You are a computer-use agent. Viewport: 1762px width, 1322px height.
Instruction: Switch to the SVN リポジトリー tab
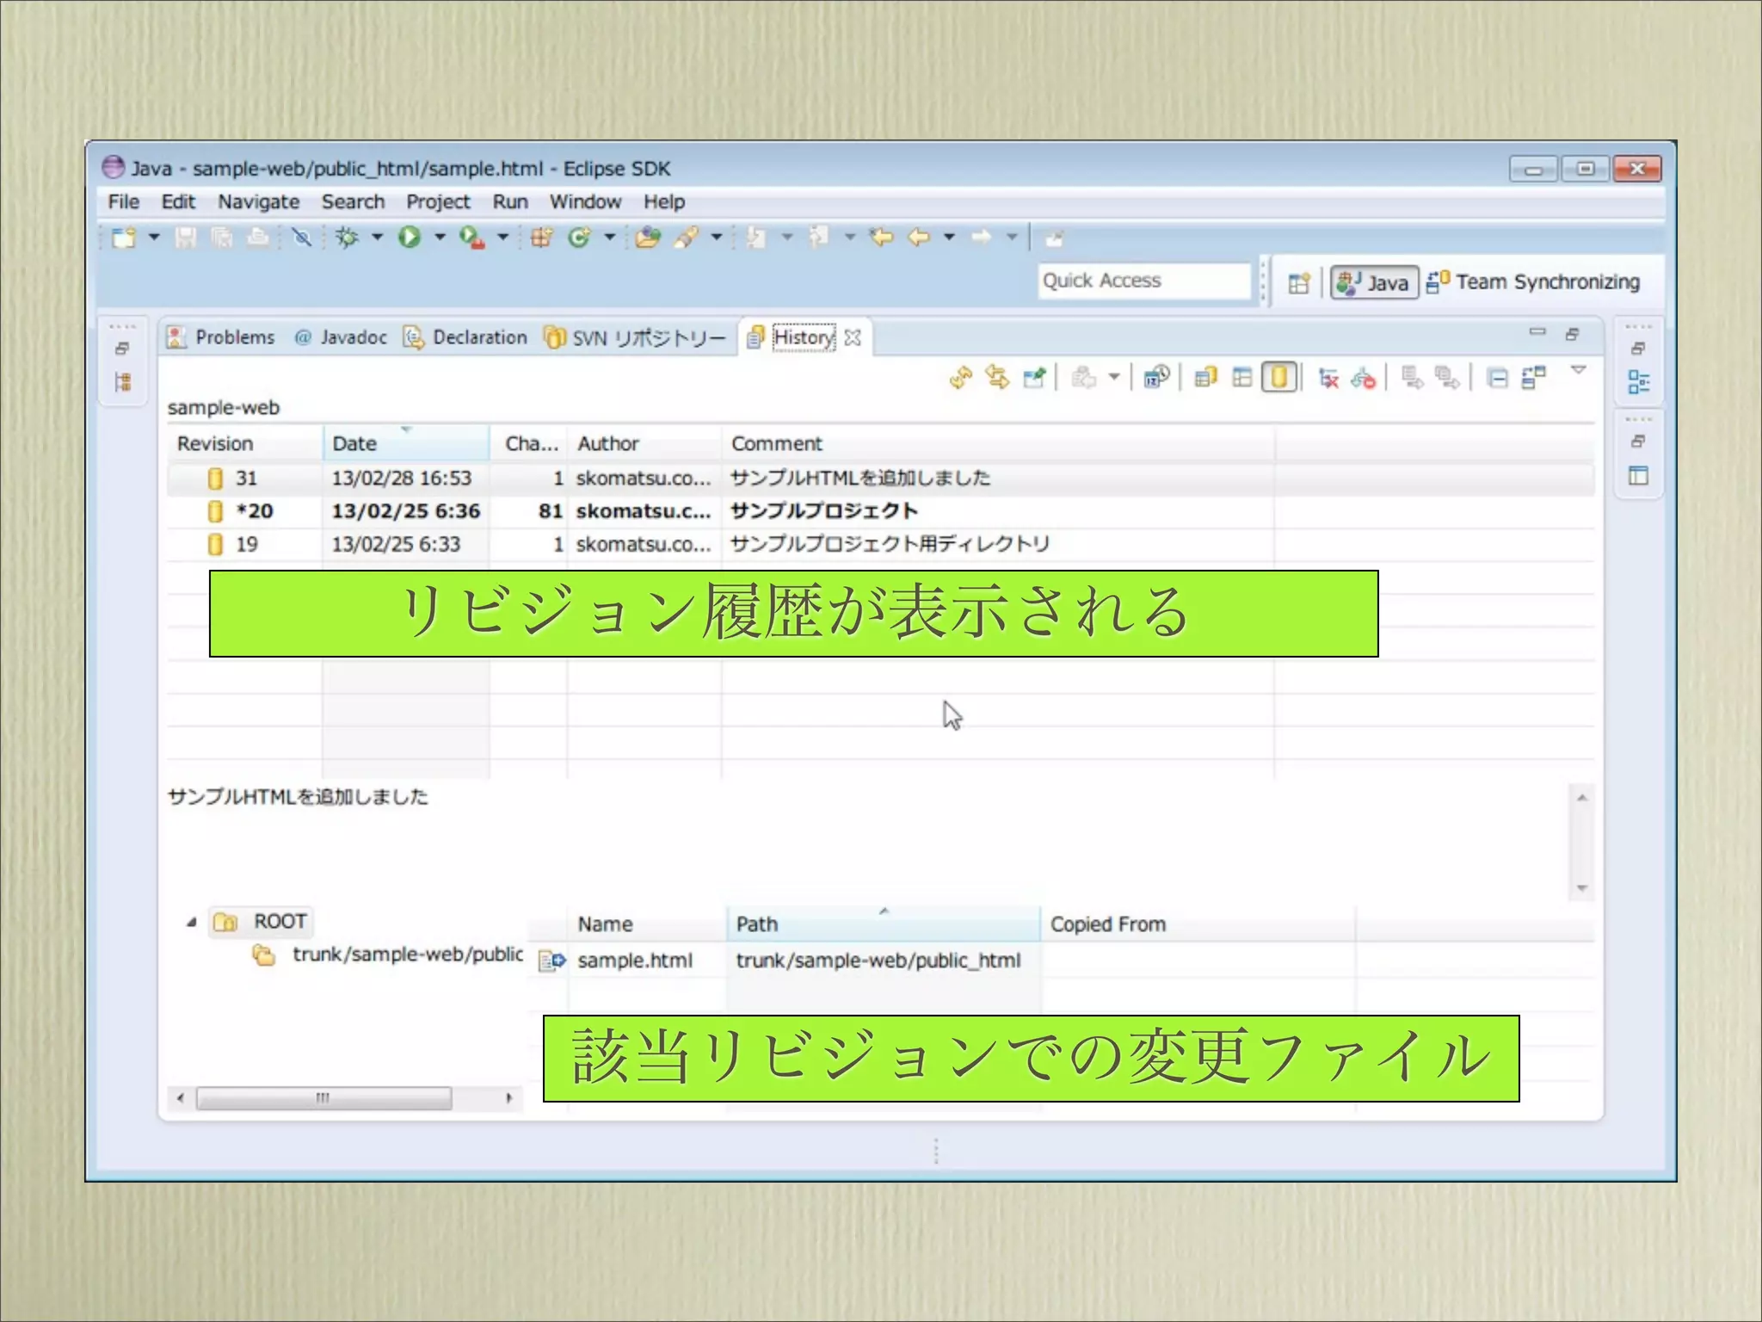click(x=637, y=337)
